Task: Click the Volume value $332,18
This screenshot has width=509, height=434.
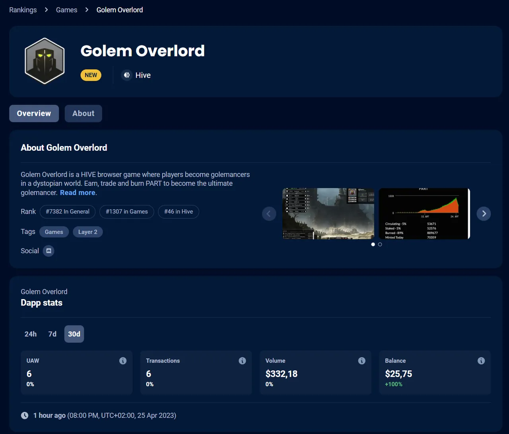Action: [x=282, y=374]
